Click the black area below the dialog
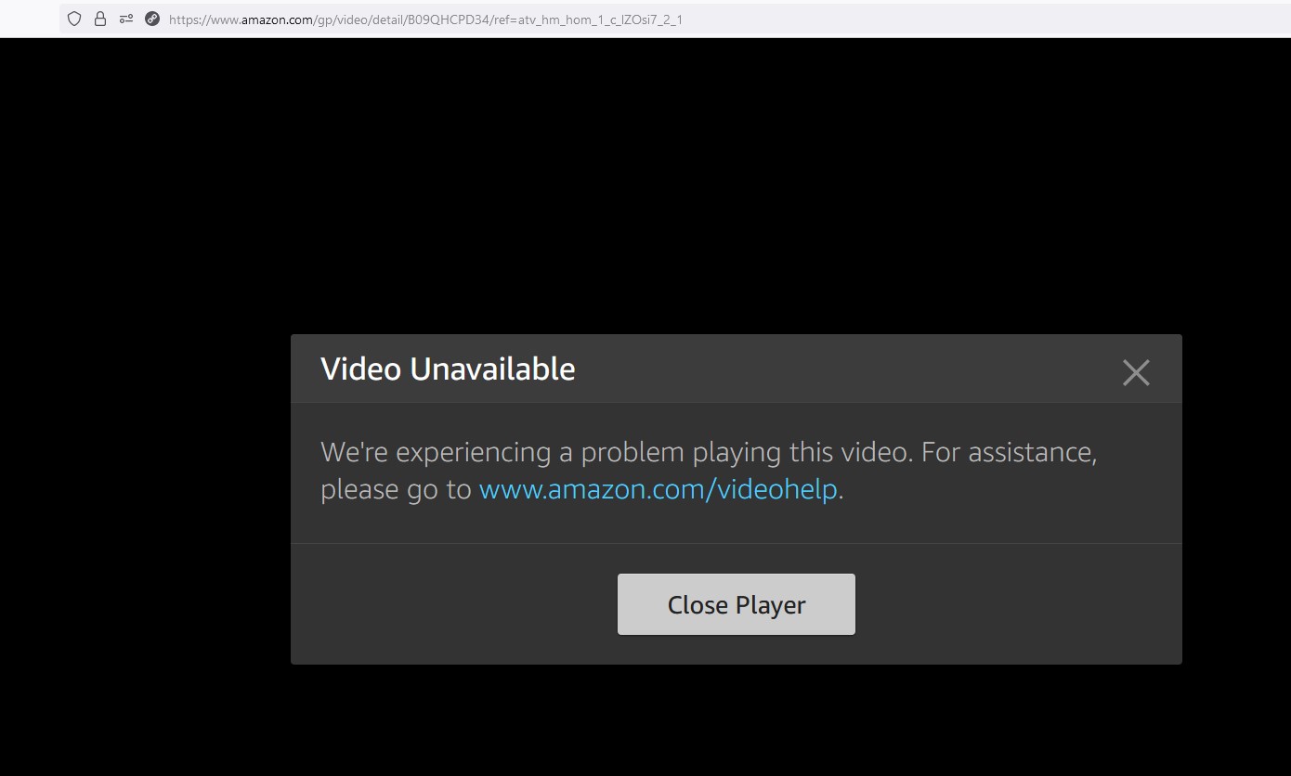This screenshot has height=776, width=1291. point(645,720)
